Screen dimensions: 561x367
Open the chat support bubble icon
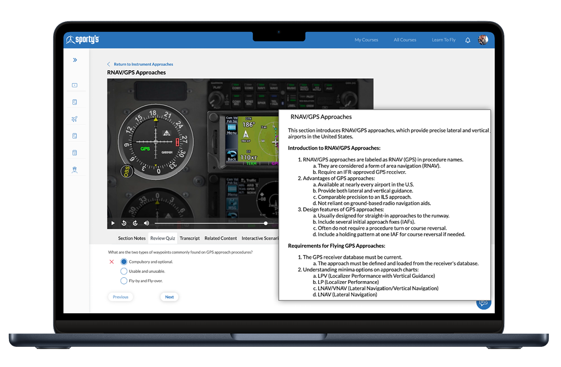483,303
